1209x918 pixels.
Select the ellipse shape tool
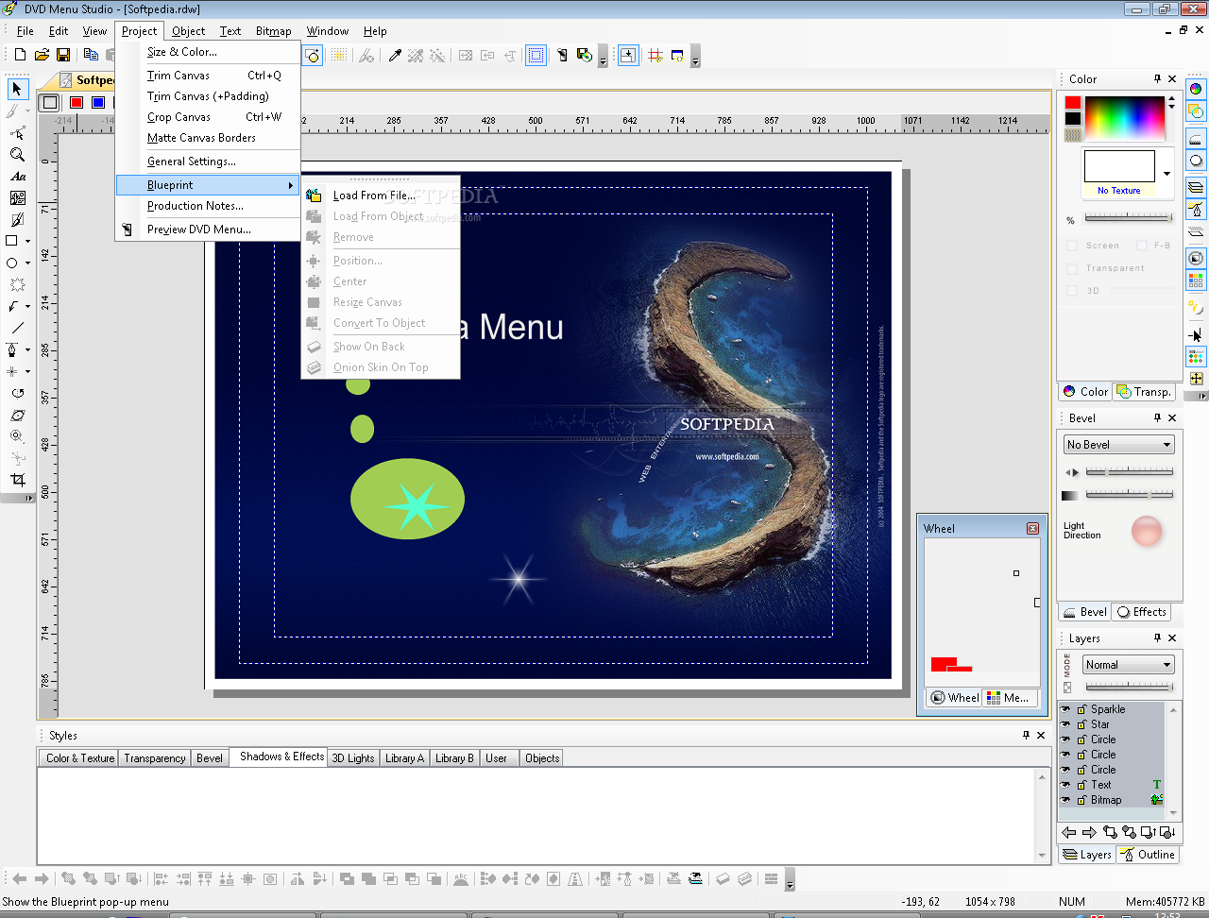pos(12,263)
